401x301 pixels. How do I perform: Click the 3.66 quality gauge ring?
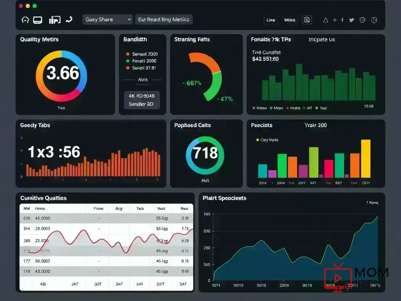point(61,74)
